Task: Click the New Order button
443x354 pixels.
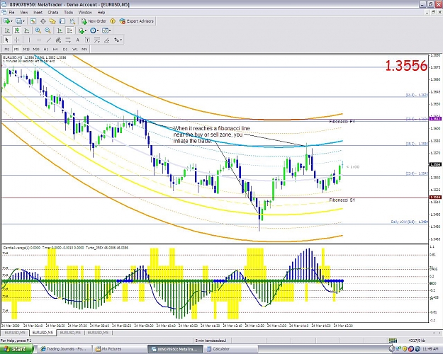Action: pyautogui.click(x=94, y=21)
